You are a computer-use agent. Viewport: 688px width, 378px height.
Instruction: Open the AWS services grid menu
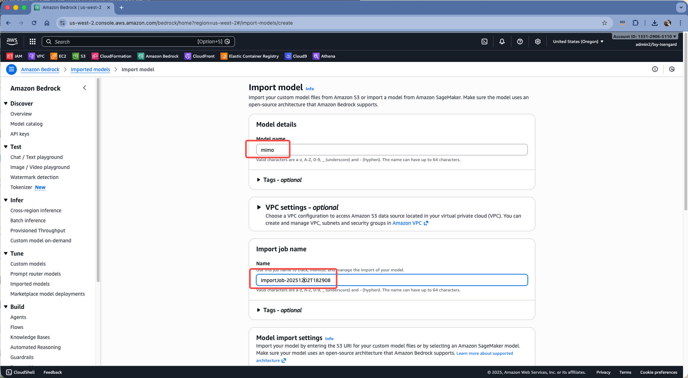(x=33, y=42)
